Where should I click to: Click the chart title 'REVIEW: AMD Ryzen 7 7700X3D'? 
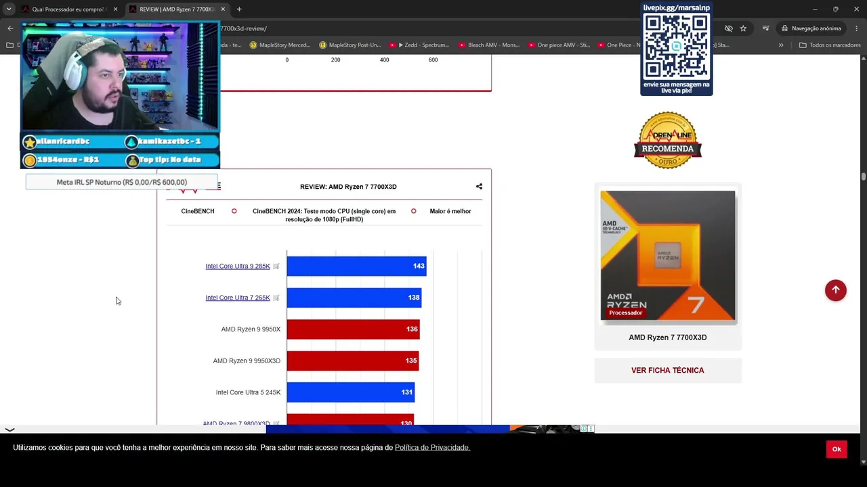tap(348, 187)
